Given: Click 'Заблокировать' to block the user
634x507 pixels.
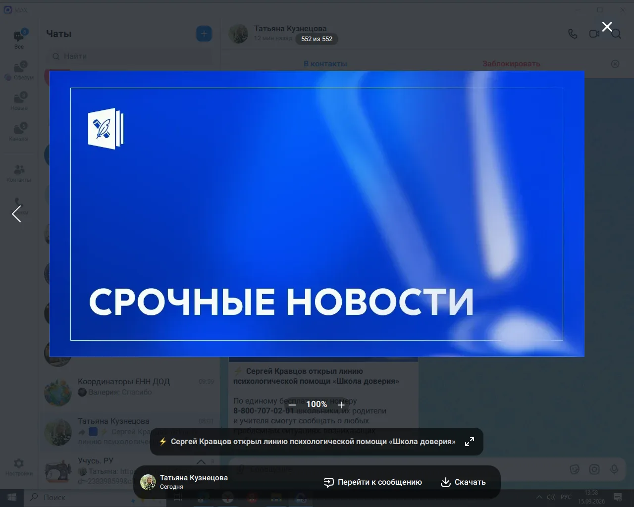Looking at the screenshot, I should click(511, 64).
